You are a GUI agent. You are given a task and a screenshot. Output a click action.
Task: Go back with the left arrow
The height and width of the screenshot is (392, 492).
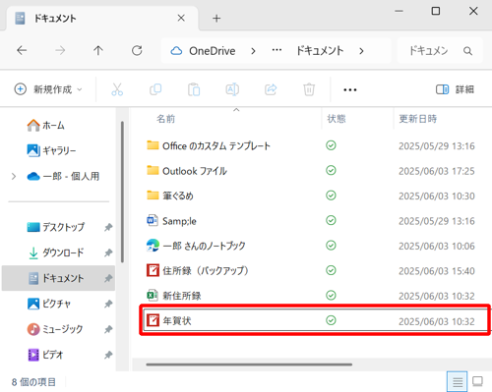click(x=22, y=50)
